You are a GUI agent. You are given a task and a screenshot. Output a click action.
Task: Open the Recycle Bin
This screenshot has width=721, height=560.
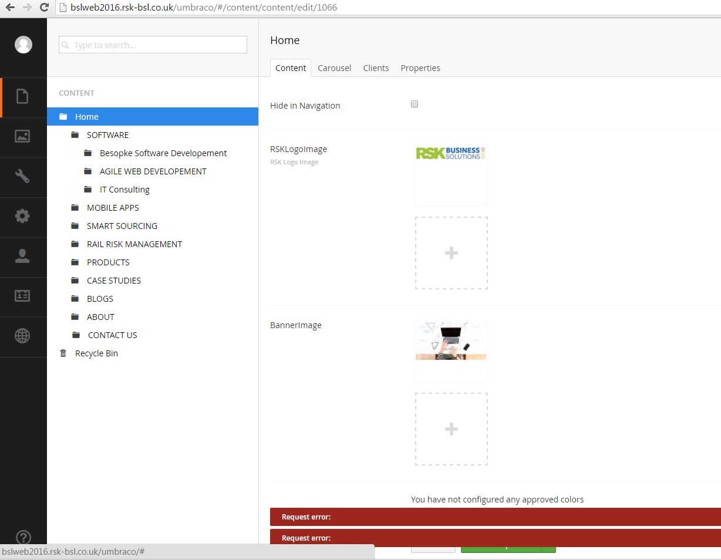coord(96,353)
